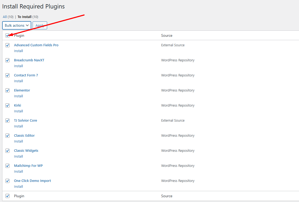The height and width of the screenshot is (202, 299).
Task: Switch to the To Install (10) filter
Action: 28,17
